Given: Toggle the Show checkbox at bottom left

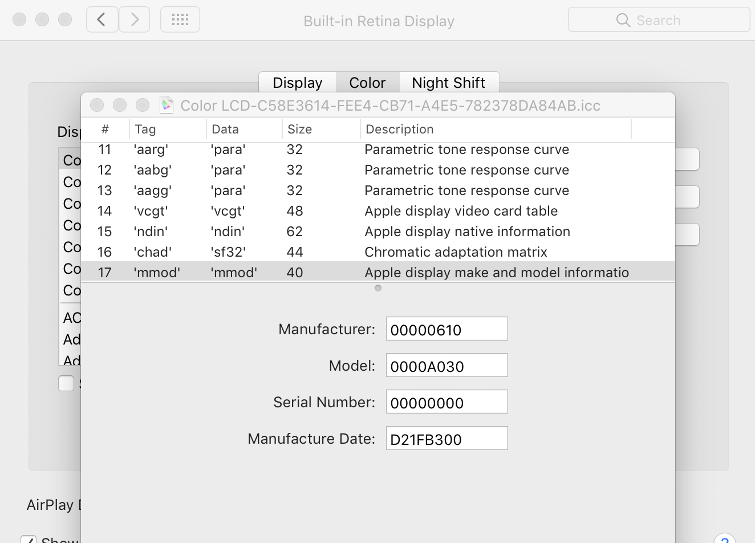Looking at the screenshot, I should click(x=29, y=540).
